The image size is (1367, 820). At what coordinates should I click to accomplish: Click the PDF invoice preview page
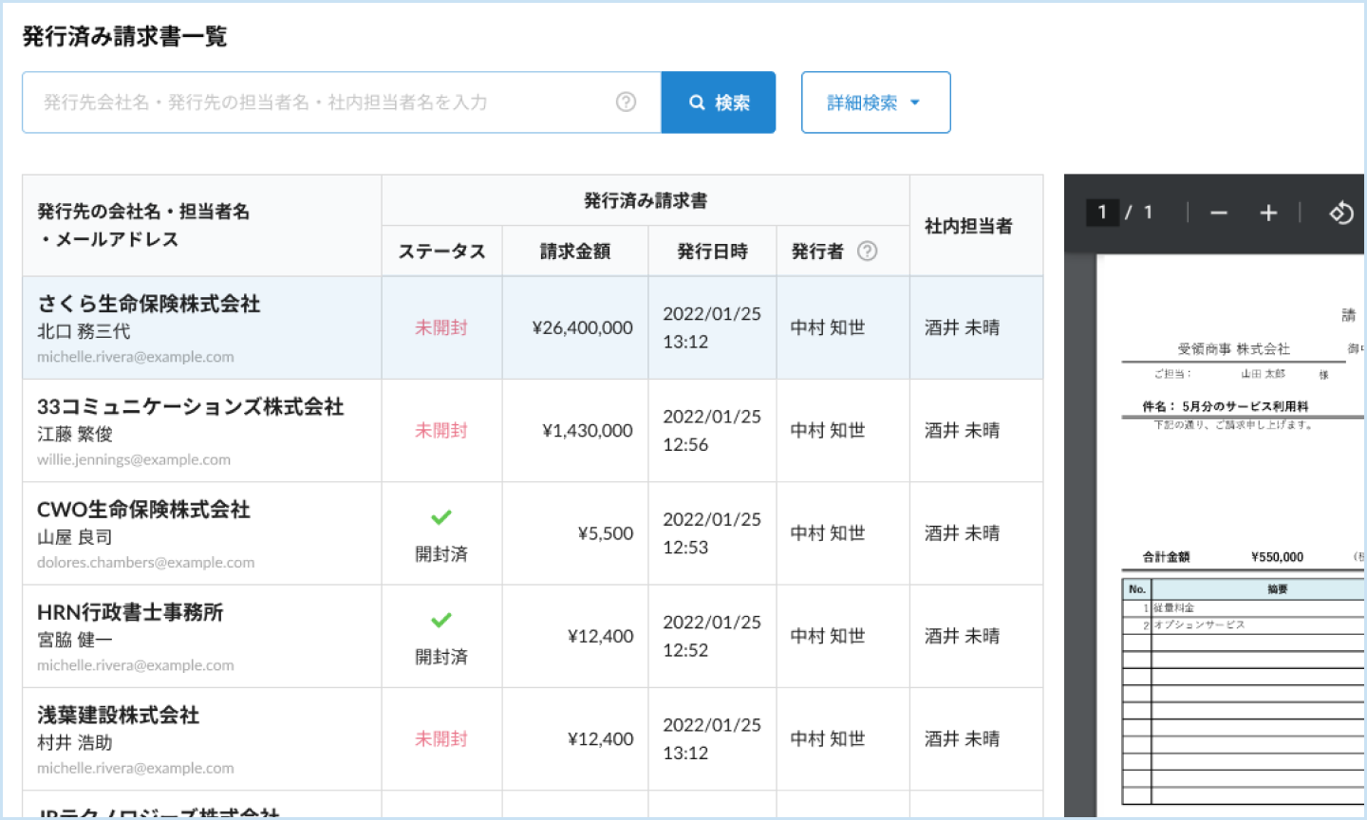pyautogui.click(x=1231, y=536)
